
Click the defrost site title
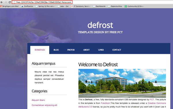(x=100, y=25)
